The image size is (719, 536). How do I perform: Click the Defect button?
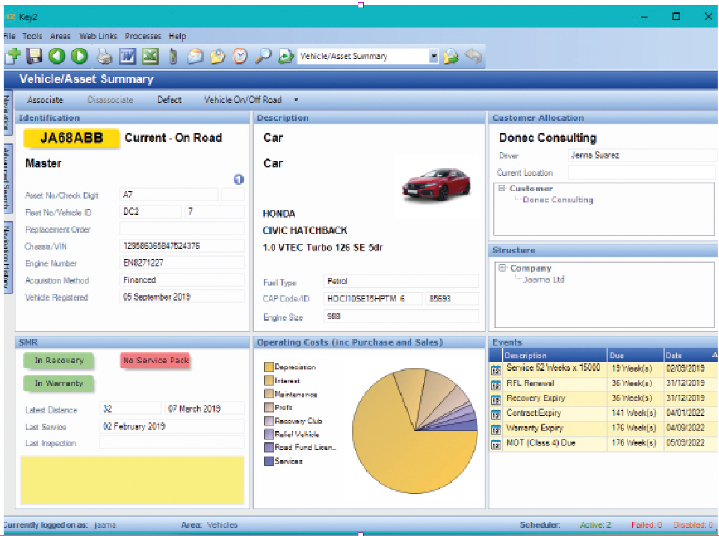(x=169, y=100)
